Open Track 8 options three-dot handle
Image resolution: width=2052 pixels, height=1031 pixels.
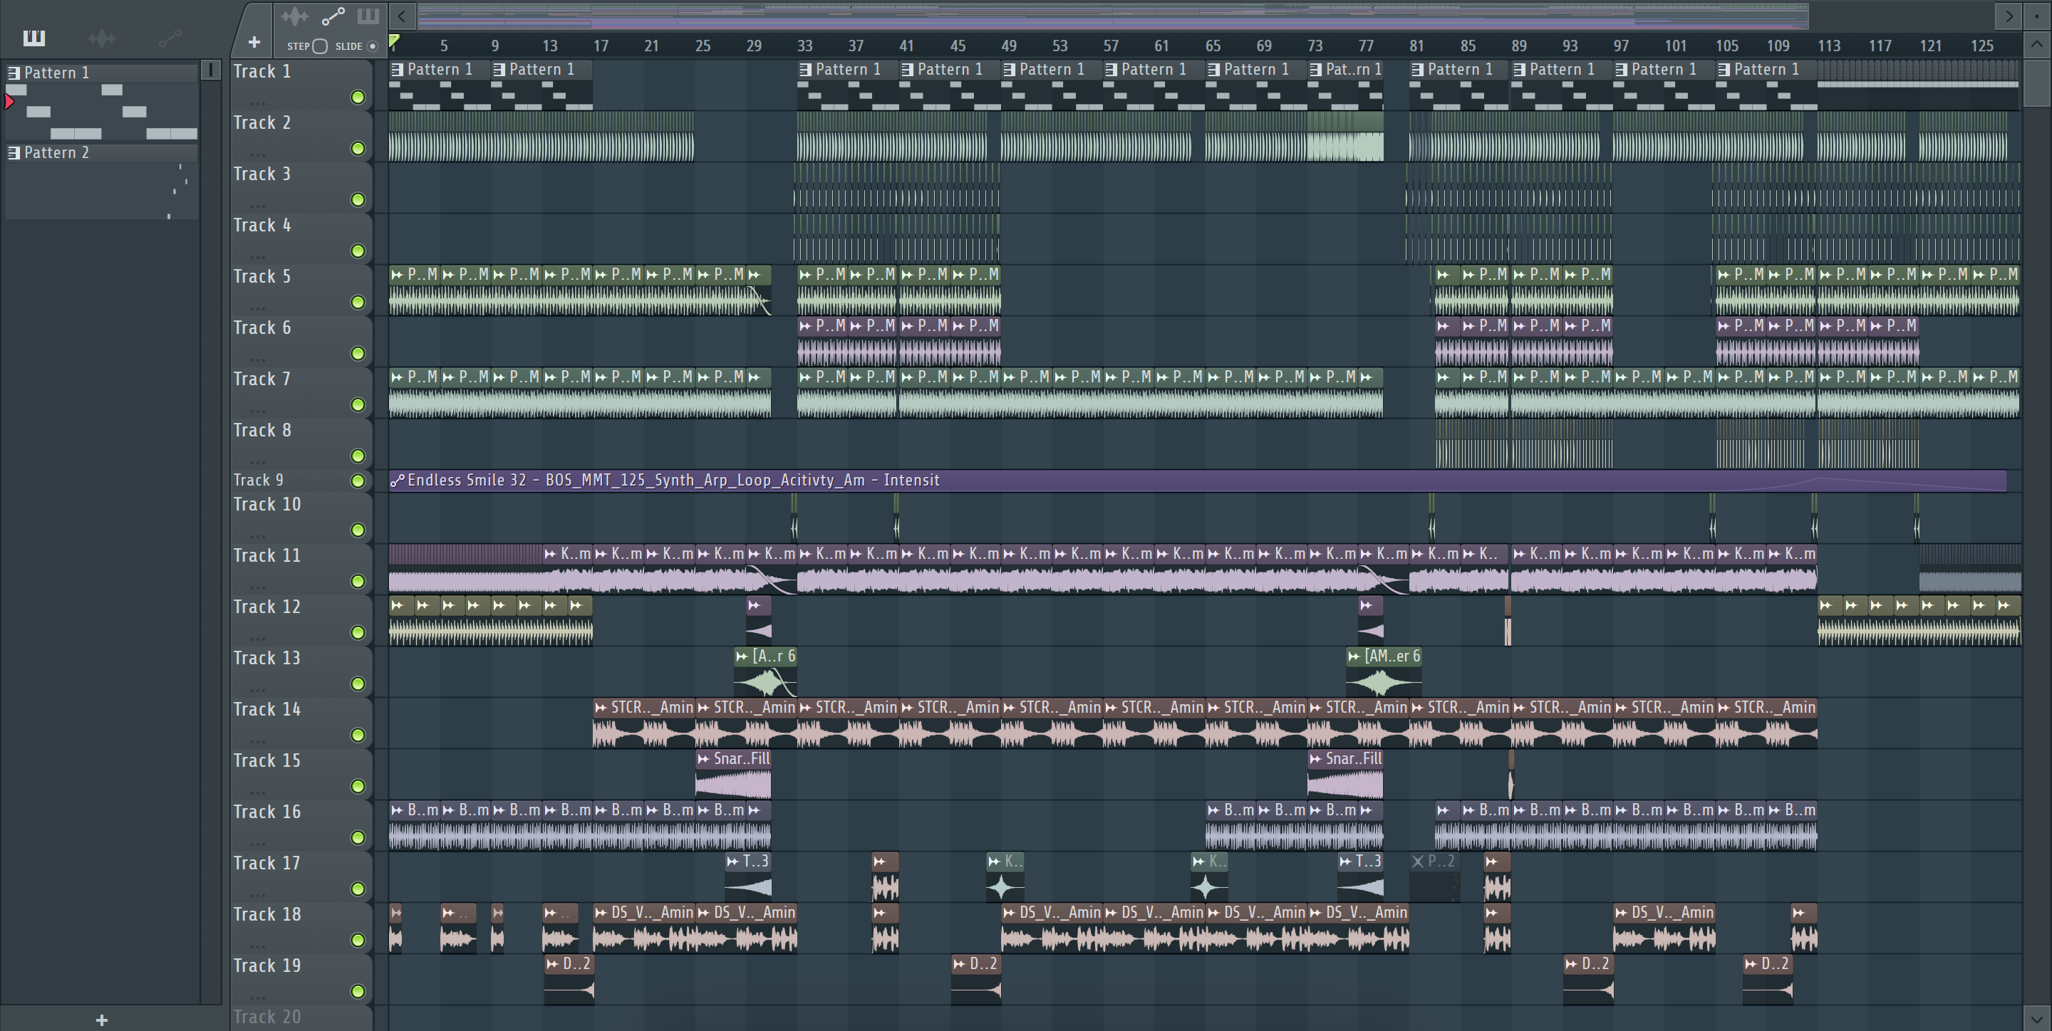coord(257,462)
